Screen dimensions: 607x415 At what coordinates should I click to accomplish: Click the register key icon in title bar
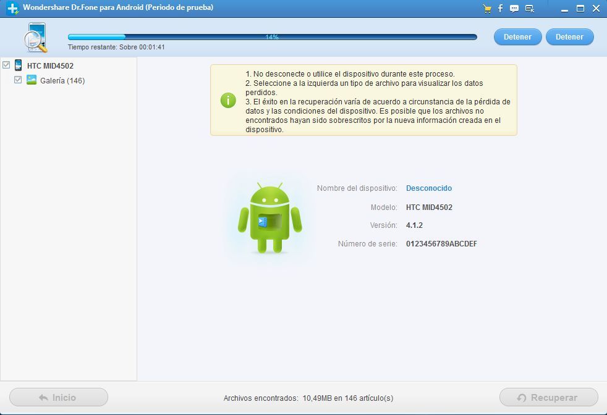530,9
